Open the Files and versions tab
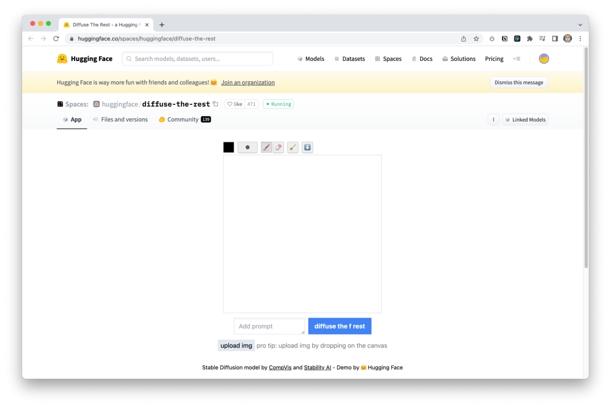 [120, 120]
